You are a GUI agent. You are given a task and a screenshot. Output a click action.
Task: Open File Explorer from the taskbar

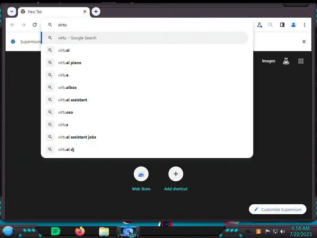point(104,231)
